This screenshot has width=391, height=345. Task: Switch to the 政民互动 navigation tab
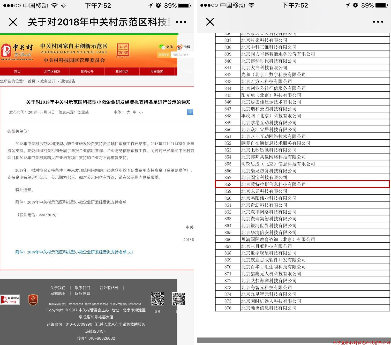pyautogui.click(x=122, y=71)
